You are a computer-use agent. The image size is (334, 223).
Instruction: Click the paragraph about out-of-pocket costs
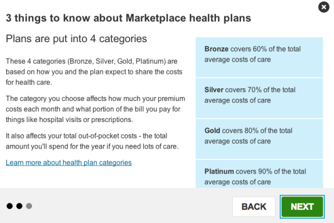[92, 141]
